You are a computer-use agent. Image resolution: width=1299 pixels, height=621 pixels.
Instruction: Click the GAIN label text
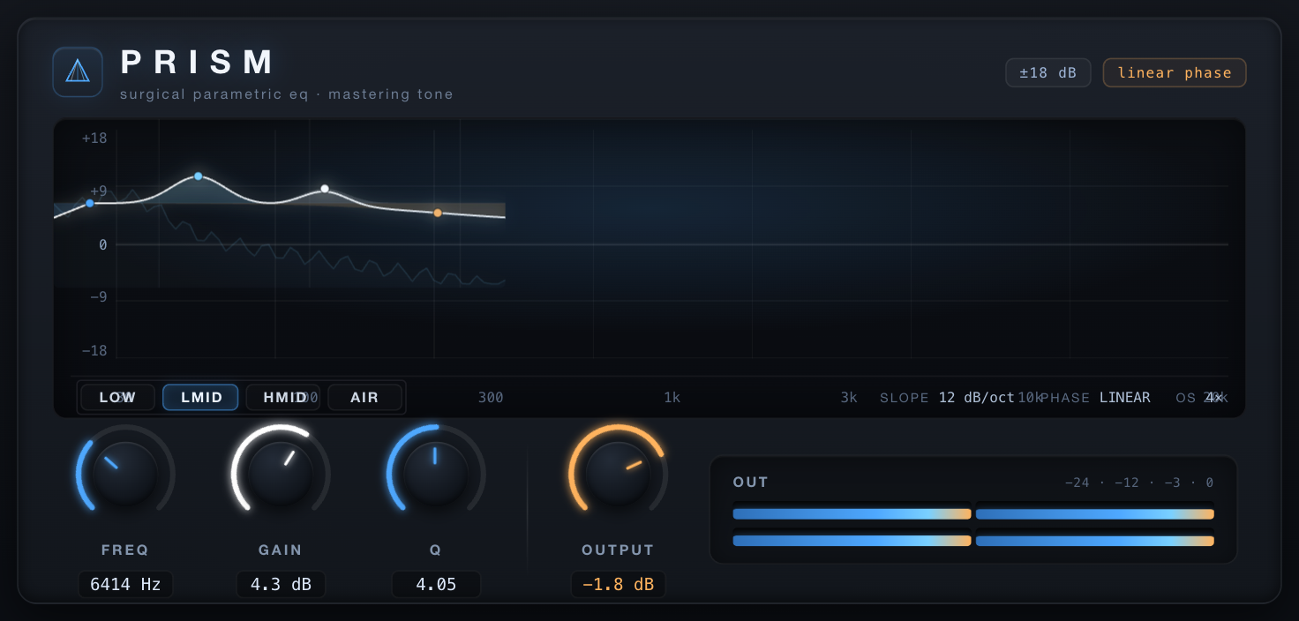tap(281, 550)
